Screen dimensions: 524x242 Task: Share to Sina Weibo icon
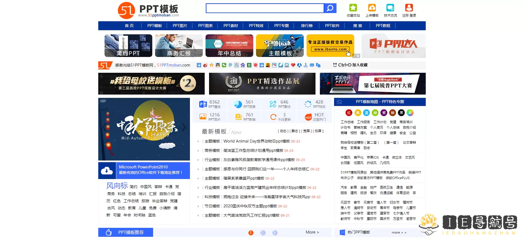point(205,65)
